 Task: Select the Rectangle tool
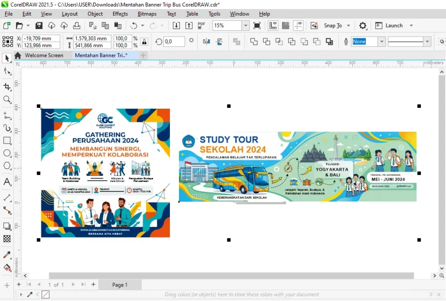[7, 141]
